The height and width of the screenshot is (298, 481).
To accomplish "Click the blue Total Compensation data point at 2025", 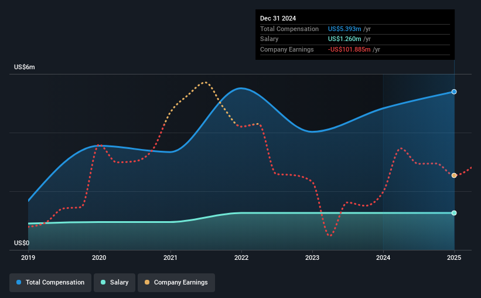I will [454, 92].
